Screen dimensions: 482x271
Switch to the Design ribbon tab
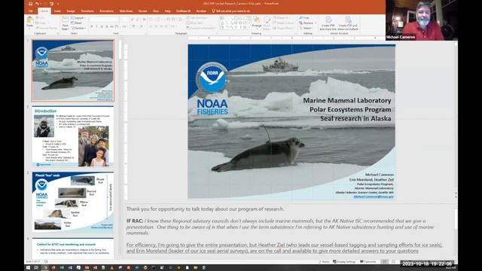click(71, 11)
